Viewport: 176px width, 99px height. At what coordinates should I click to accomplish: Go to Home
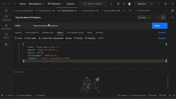click(23, 4)
